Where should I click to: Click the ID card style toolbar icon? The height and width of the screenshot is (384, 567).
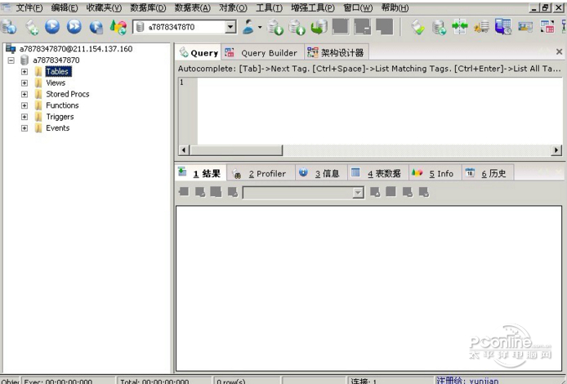pos(525,27)
